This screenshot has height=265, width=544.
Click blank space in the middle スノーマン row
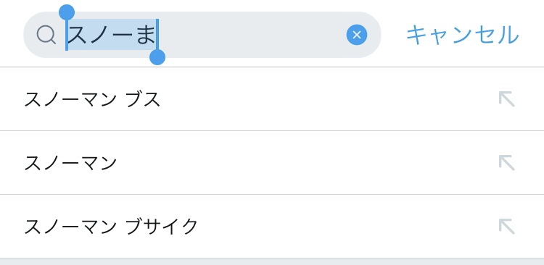tap(305, 163)
